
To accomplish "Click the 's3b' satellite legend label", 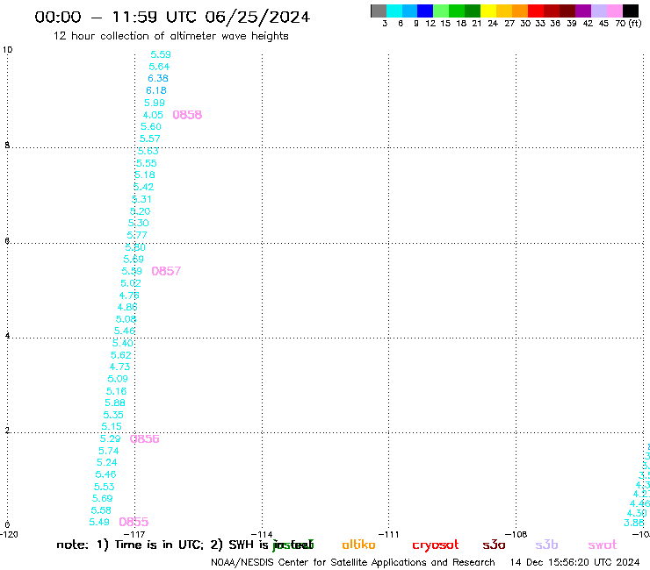I will 546,545.
